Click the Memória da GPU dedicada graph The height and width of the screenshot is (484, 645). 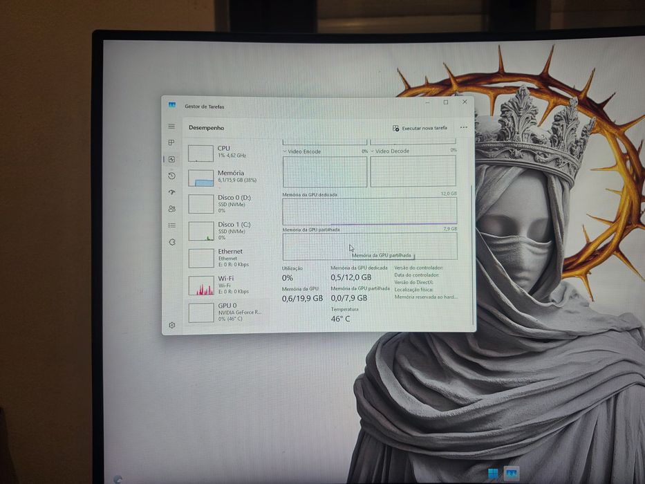(369, 211)
